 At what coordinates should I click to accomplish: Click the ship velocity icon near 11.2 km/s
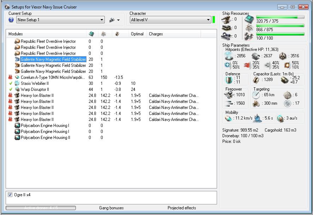pos(228,118)
